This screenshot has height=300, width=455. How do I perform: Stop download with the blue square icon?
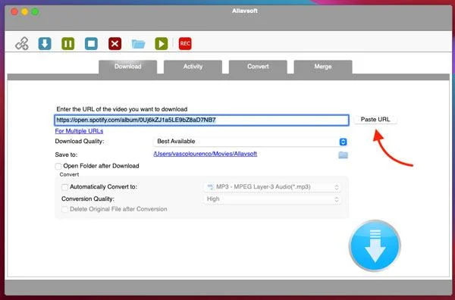coord(91,43)
